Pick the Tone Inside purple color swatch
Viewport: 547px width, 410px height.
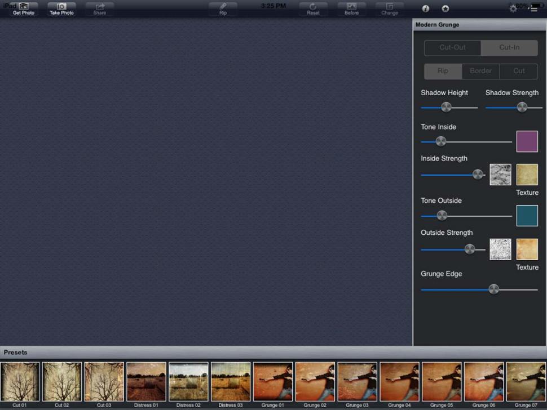527,141
